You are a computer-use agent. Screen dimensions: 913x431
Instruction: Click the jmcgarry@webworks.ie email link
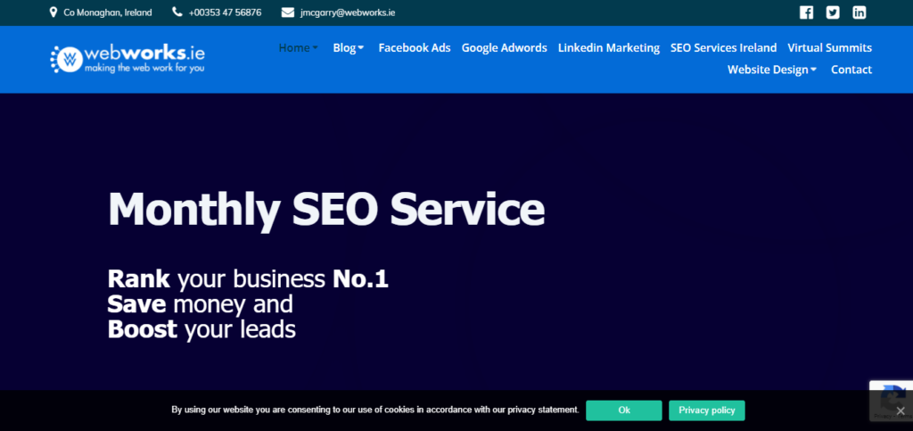point(348,12)
